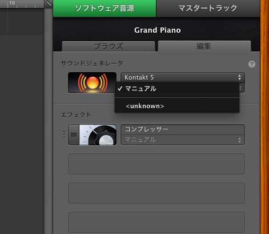Click the first empty effect slot
The image size is (269, 234).
(156, 164)
